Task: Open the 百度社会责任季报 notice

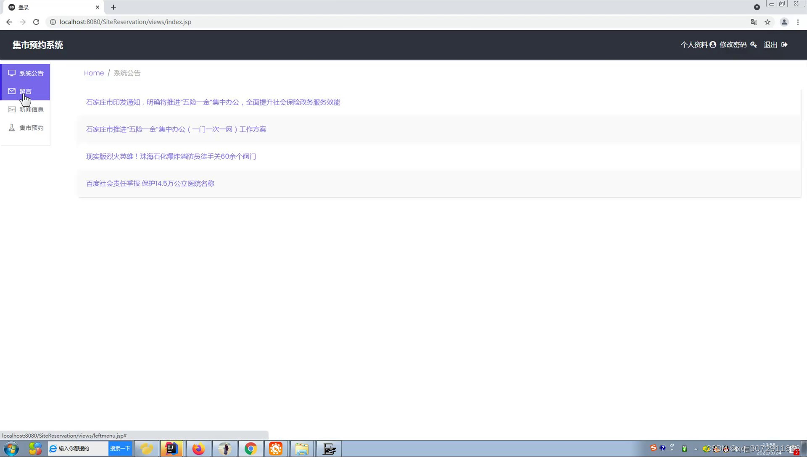Action: [150, 184]
